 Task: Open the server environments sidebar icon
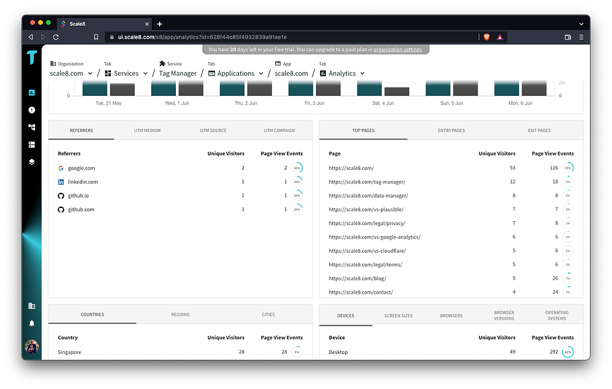click(x=32, y=145)
